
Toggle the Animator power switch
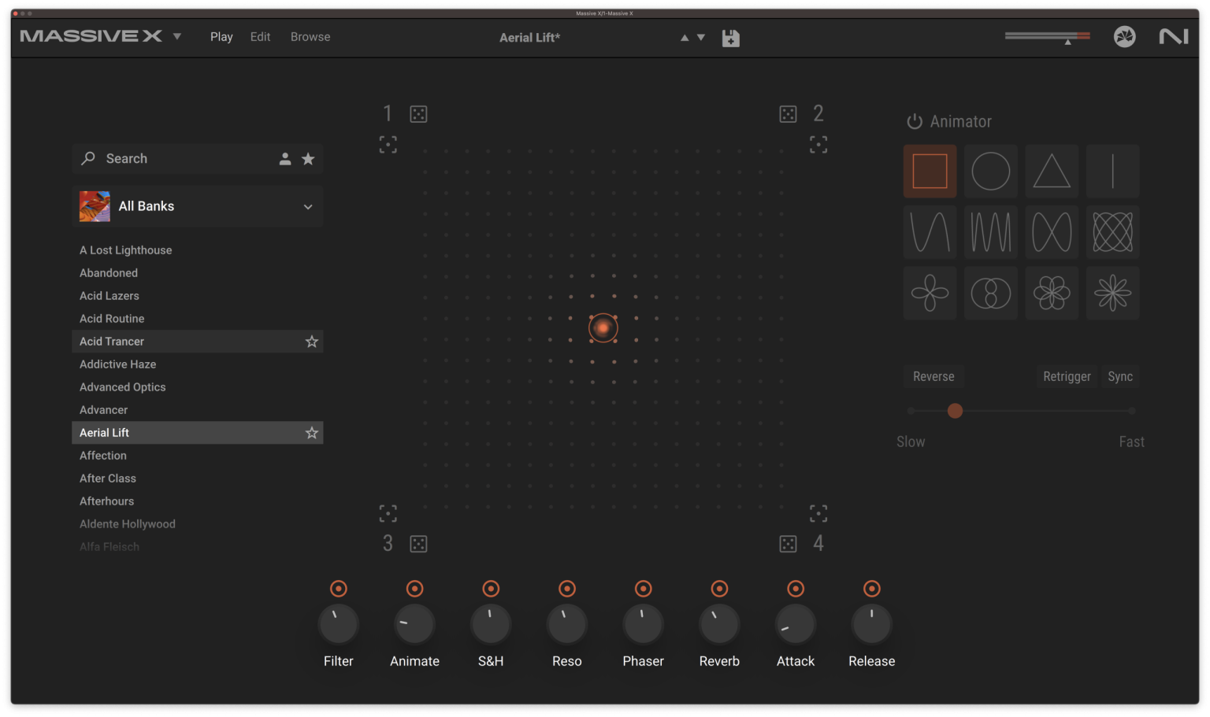[x=915, y=121]
